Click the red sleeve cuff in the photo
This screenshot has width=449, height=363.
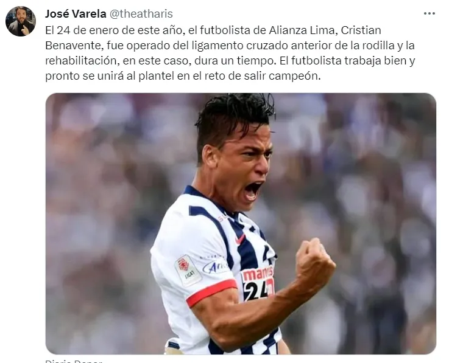(211, 292)
